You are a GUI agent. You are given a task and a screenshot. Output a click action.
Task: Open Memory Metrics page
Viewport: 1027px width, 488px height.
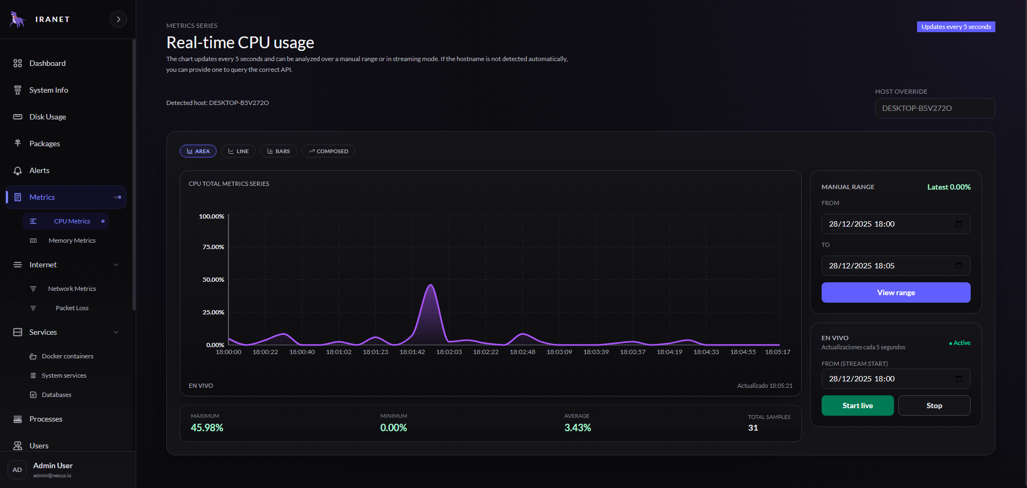tap(72, 241)
